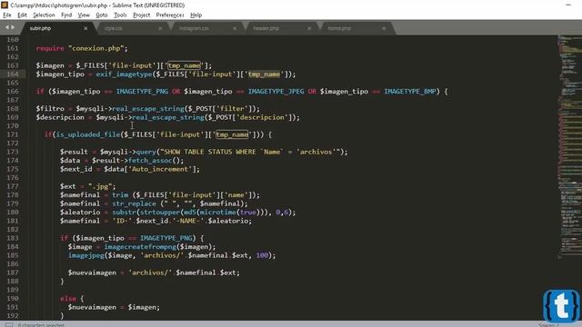
Task: Click $nuevaimagen on line 187
Action: click(92, 272)
